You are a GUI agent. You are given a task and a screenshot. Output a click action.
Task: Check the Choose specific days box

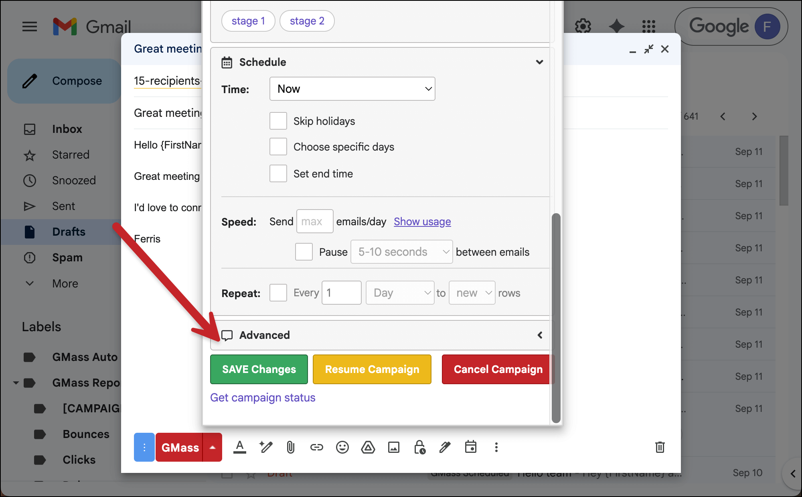pos(278,147)
